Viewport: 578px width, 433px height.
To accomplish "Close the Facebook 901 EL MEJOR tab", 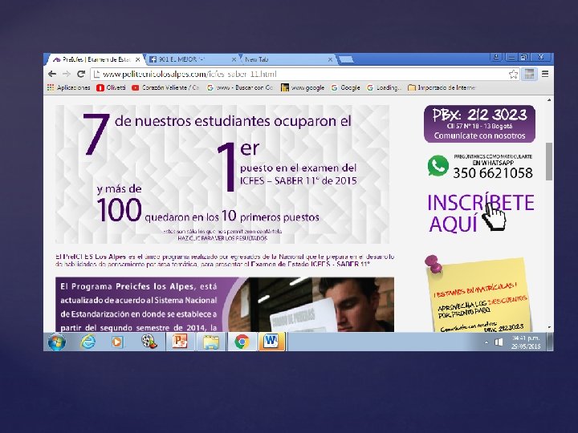I will pyautogui.click(x=234, y=59).
